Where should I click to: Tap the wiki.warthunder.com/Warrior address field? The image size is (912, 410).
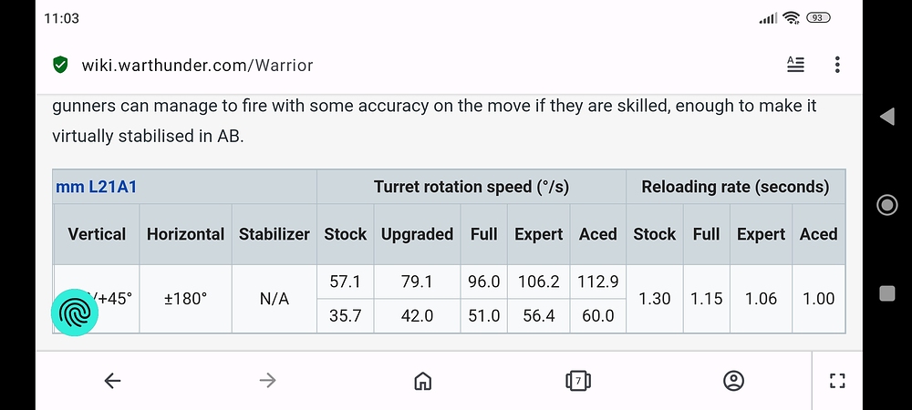pyautogui.click(x=197, y=65)
